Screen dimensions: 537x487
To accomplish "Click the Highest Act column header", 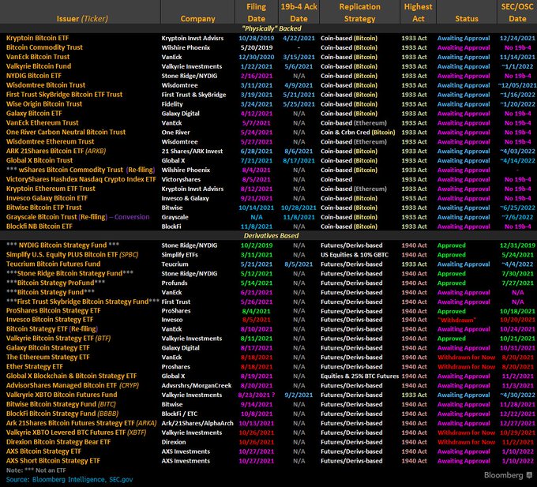I will point(419,13).
